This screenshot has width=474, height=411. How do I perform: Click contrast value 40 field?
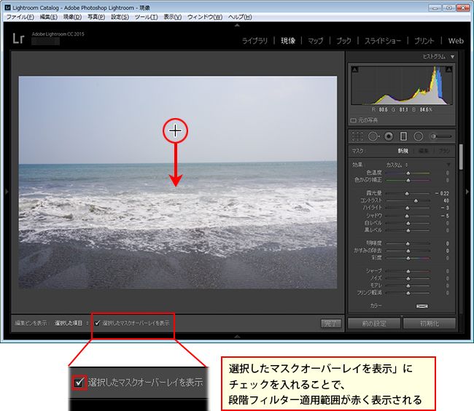[446, 200]
